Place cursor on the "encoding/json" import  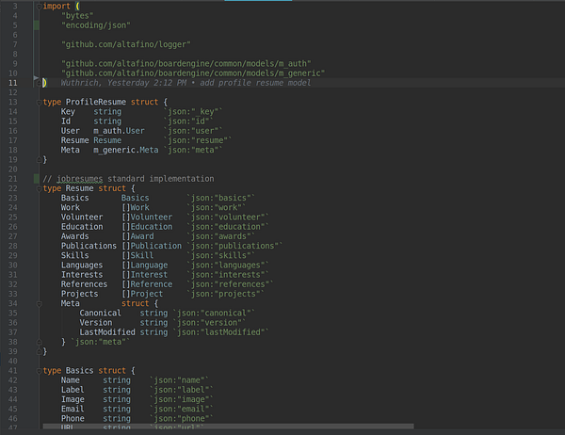(96, 25)
